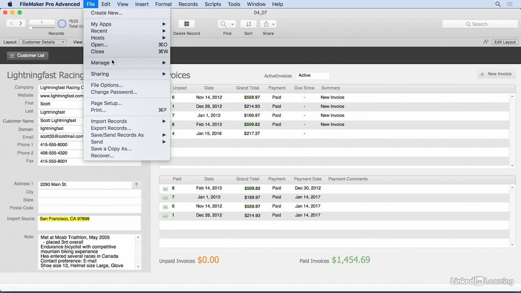Go to previous record with back arrow
Image resolution: width=521 pixels, height=293 pixels.
click(x=11, y=24)
